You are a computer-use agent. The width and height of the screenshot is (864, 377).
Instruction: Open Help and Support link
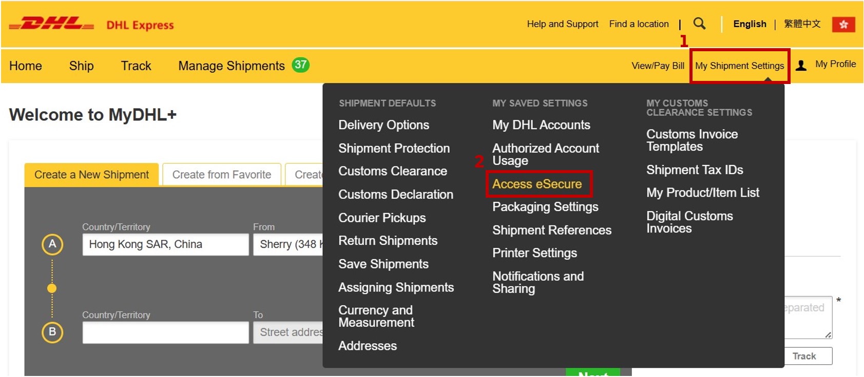coord(562,24)
